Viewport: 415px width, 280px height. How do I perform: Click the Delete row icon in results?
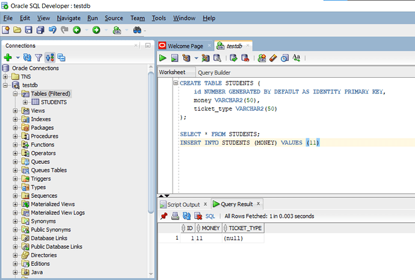198,216
